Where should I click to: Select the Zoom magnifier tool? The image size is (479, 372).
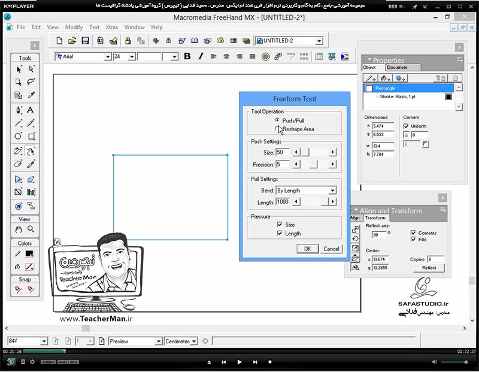[x=31, y=229]
